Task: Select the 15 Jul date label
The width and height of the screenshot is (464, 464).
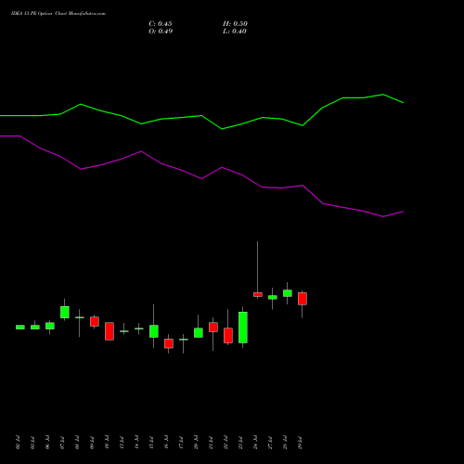Action: [151, 443]
